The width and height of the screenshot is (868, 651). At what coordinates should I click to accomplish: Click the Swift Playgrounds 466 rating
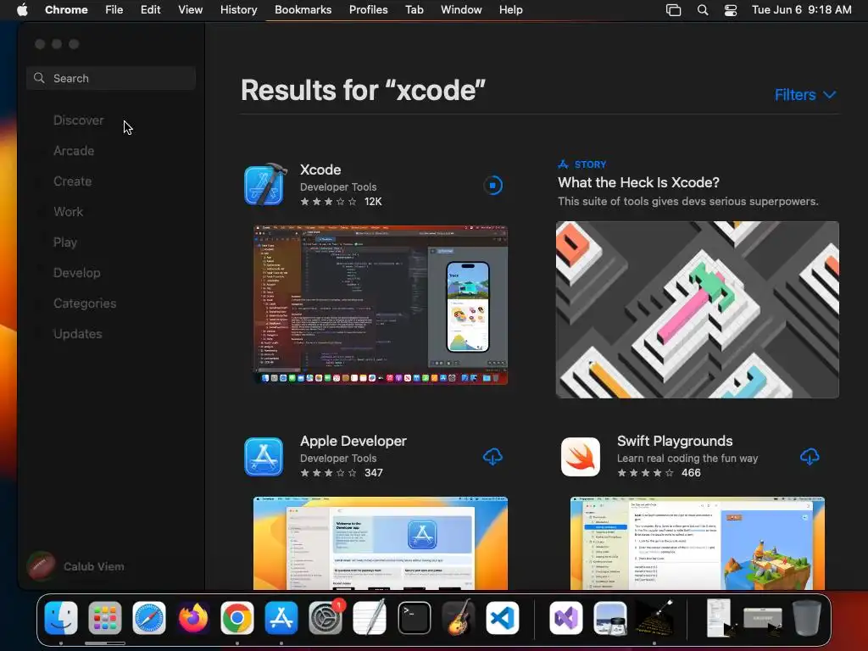[x=659, y=473]
